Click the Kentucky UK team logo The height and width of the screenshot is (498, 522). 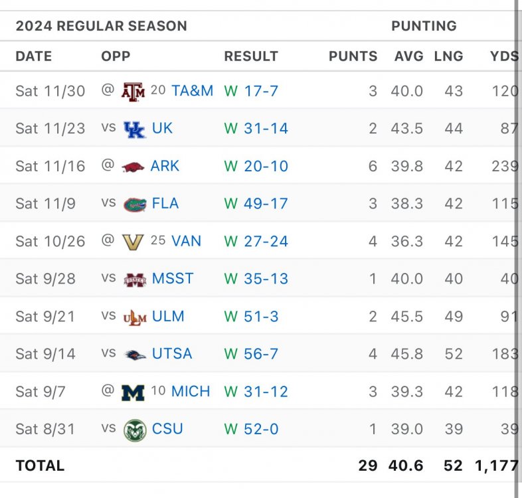point(134,129)
